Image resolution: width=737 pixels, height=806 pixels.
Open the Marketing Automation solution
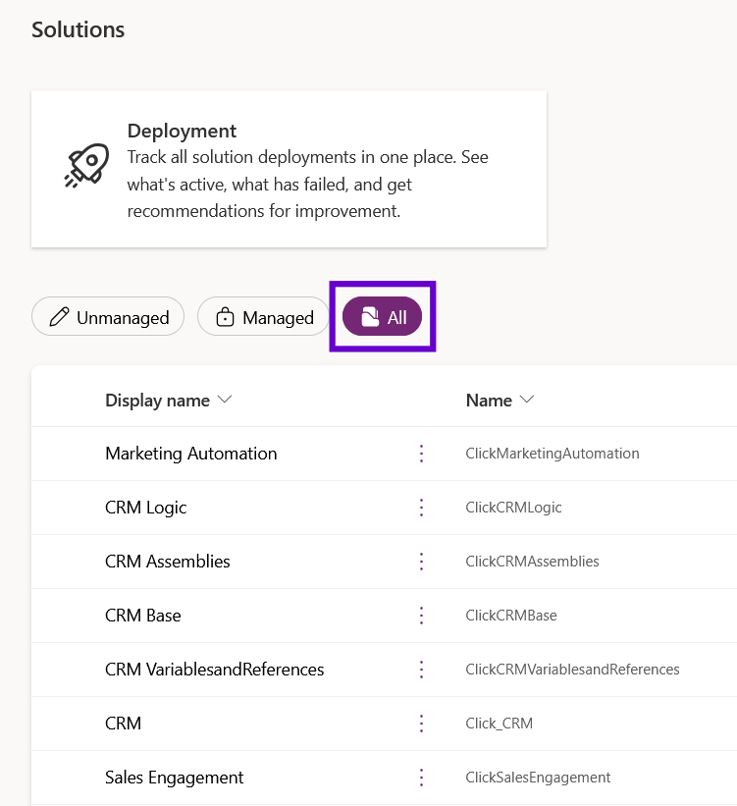coord(191,454)
